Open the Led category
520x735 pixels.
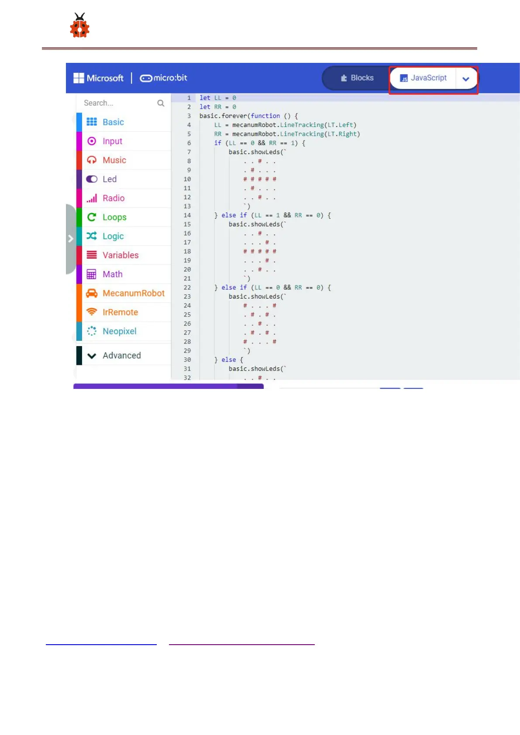[x=124, y=179]
